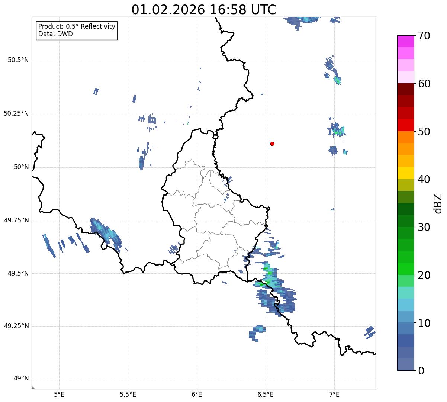Click the light cyan swatch above 10
Screen dimensions: 447x402
pyautogui.click(x=405, y=305)
